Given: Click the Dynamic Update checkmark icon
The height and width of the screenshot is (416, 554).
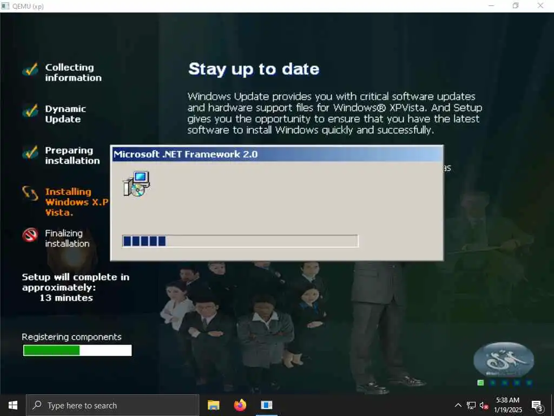Looking at the screenshot, I should [x=30, y=111].
